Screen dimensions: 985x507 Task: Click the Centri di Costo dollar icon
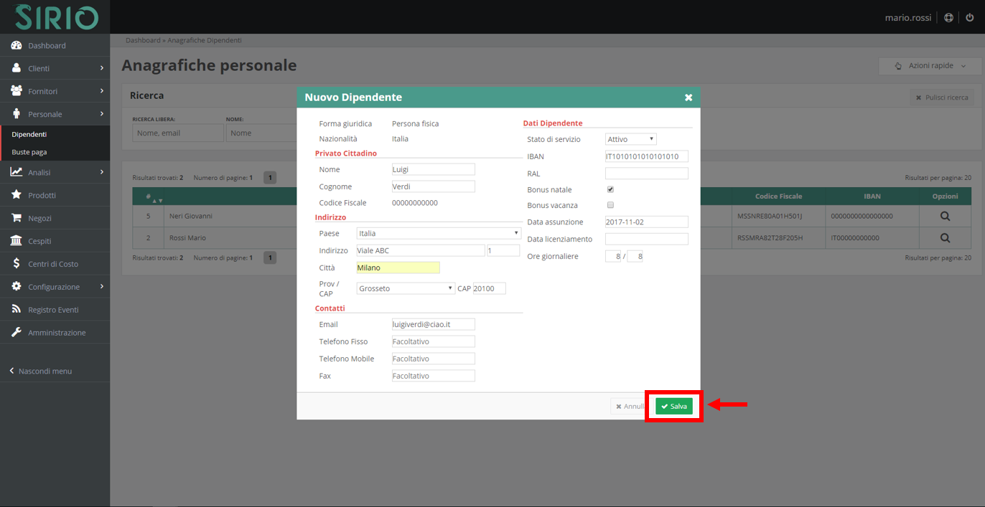click(16, 264)
